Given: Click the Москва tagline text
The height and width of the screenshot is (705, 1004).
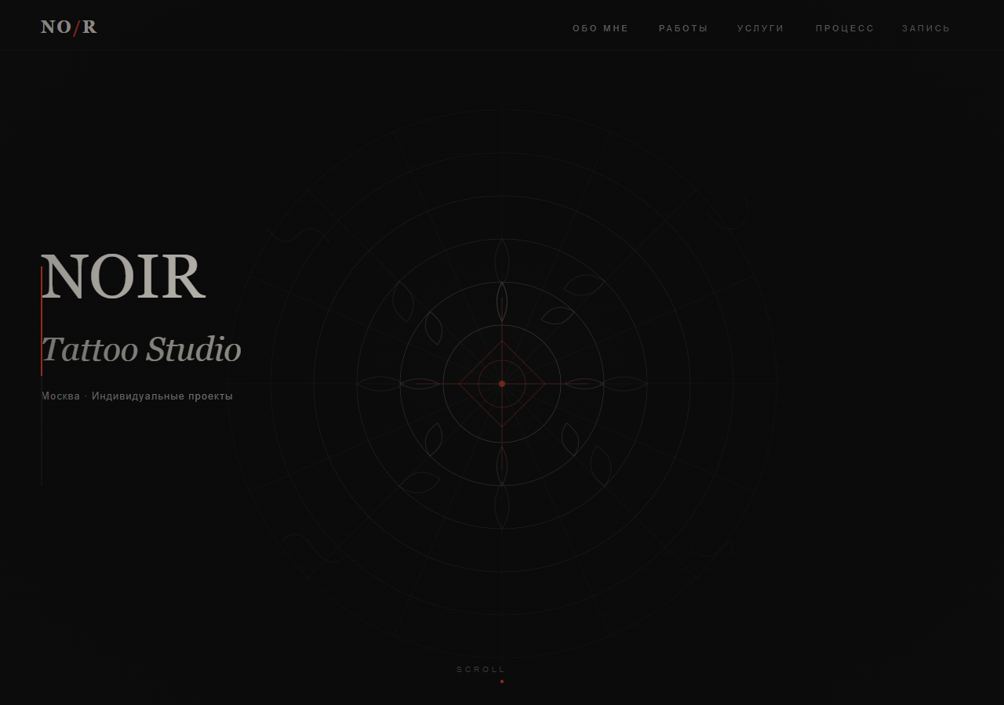Looking at the screenshot, I should point(60,396).
